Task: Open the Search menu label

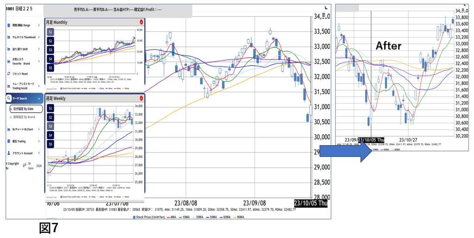Action: click(x=19, y=98)
